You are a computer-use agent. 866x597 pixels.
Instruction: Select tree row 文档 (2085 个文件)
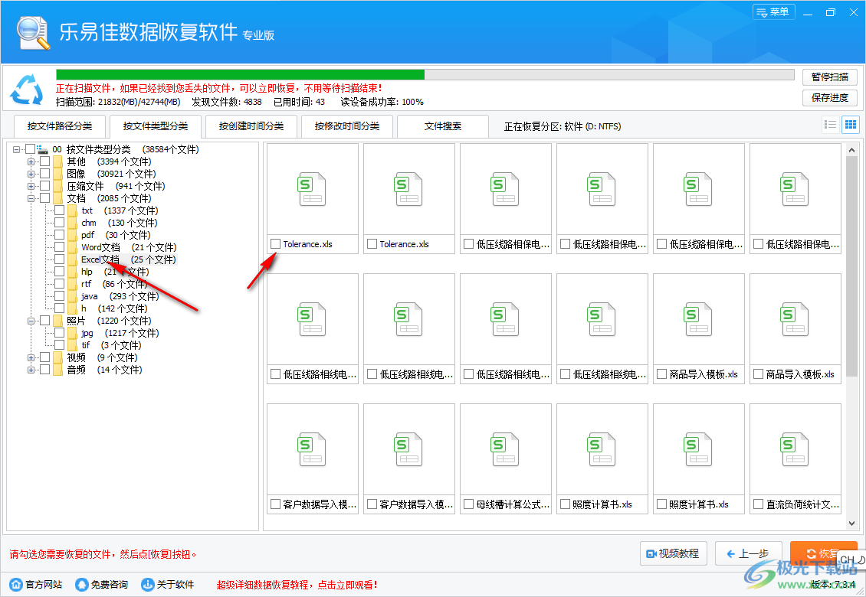click(x=109, y=198)
